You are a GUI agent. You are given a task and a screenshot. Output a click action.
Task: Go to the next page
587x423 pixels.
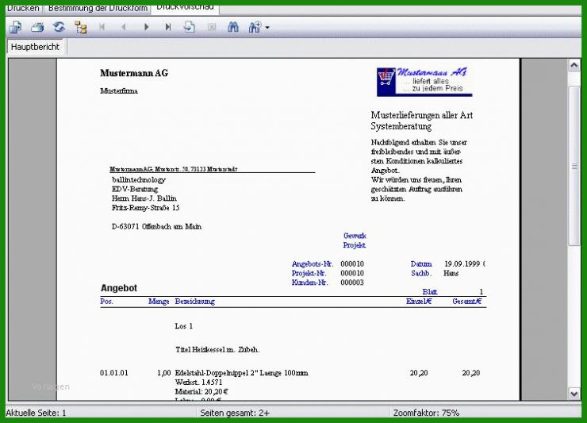click(147, 27)
